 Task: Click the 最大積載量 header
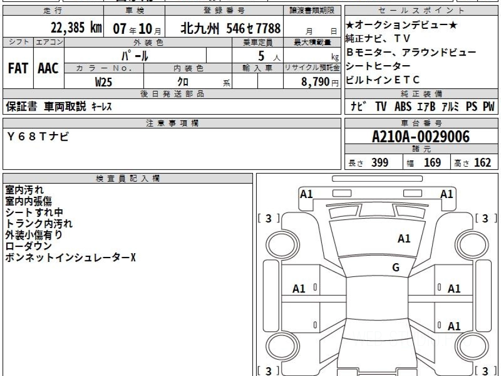coord(312,42)
